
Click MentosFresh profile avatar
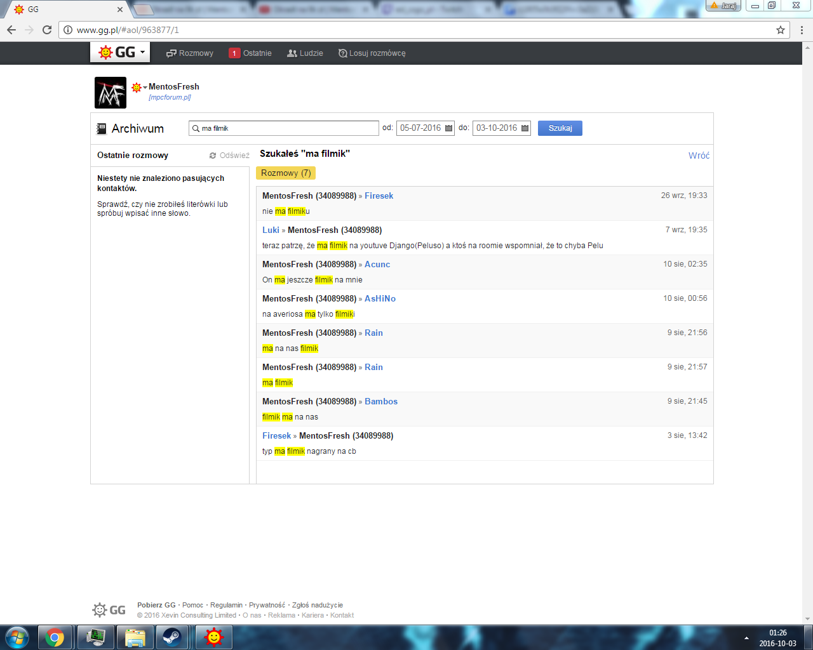111,93
